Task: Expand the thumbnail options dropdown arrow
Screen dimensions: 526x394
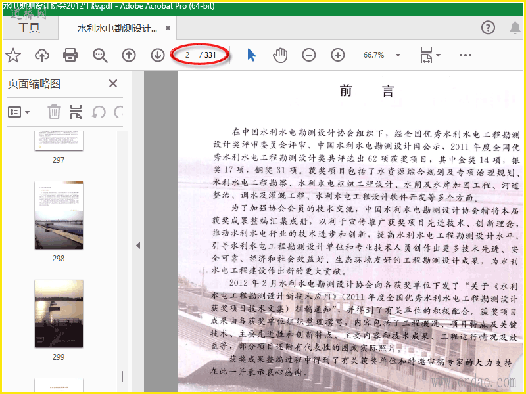Action: [28, 112]
